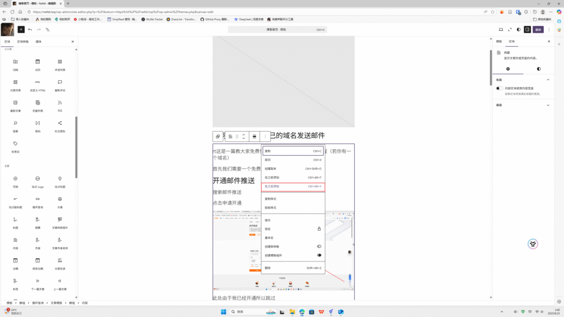Select 锁定 (Lock) menu entry
The image size is (564, 317).
point(293,229)
